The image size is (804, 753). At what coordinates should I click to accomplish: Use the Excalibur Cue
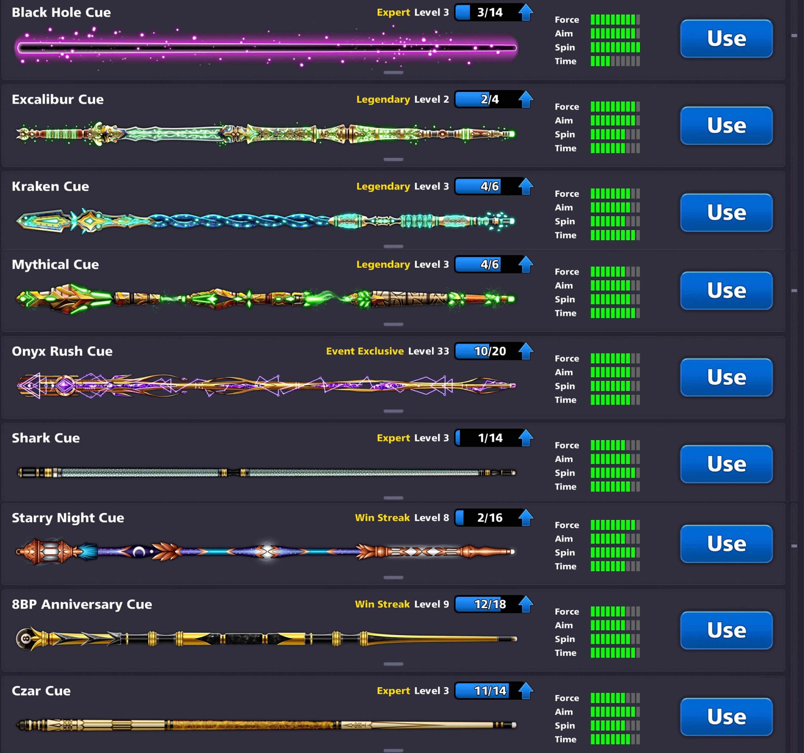[726, 126]
